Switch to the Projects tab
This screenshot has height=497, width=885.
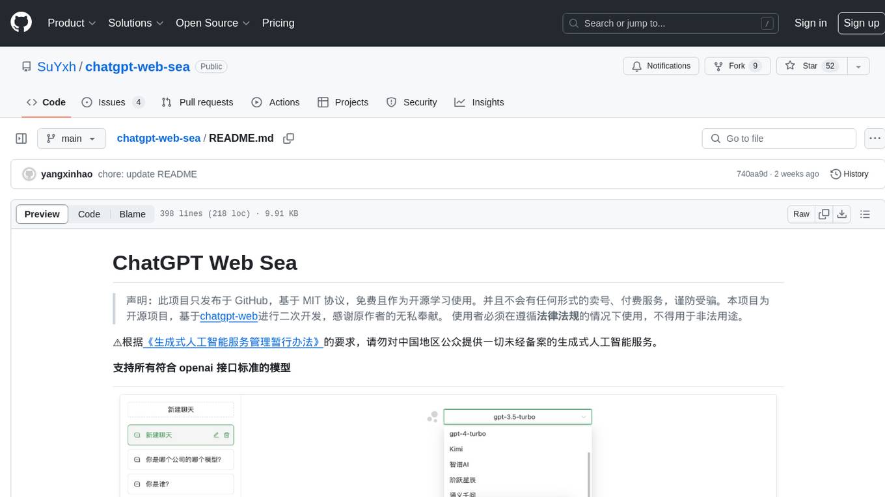coord(343,102)
